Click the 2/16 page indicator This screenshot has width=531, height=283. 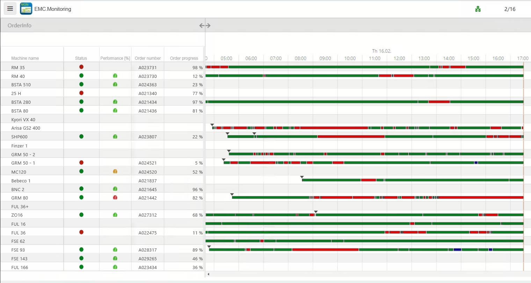[x=510, y=9]
